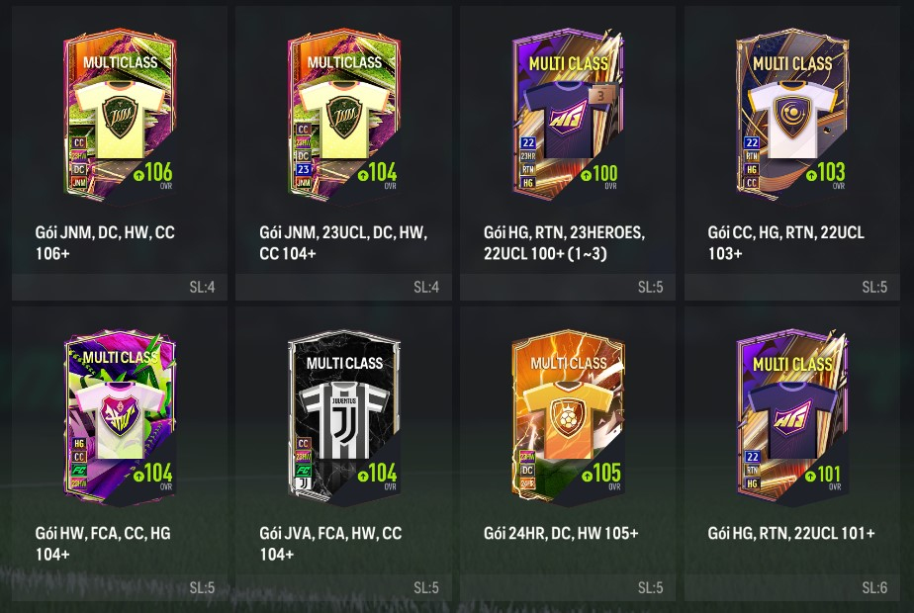Open Gói JVA, FCA, HW, CC 104+ title
Image resolution: width=914 pixels, height=613 pixels.
click(x=330, y=543)
